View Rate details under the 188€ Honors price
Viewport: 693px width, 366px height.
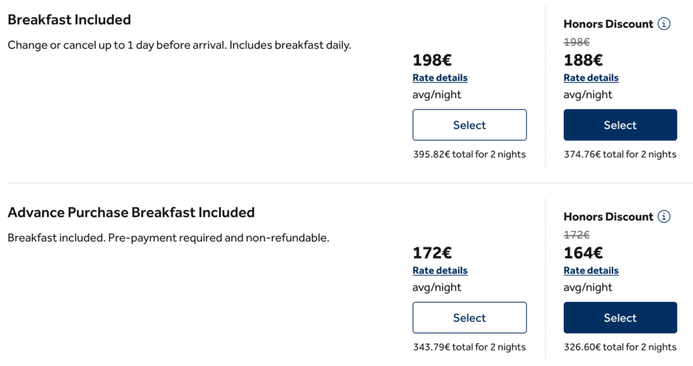[591, 78]
